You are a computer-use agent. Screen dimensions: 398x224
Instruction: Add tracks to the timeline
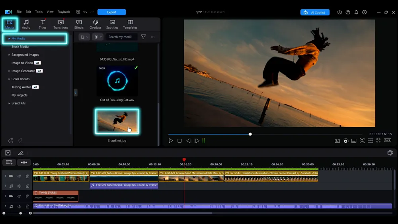click(9, 162)
